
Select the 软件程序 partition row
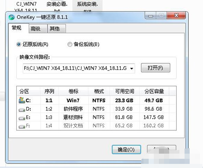(x=96, y=109)
